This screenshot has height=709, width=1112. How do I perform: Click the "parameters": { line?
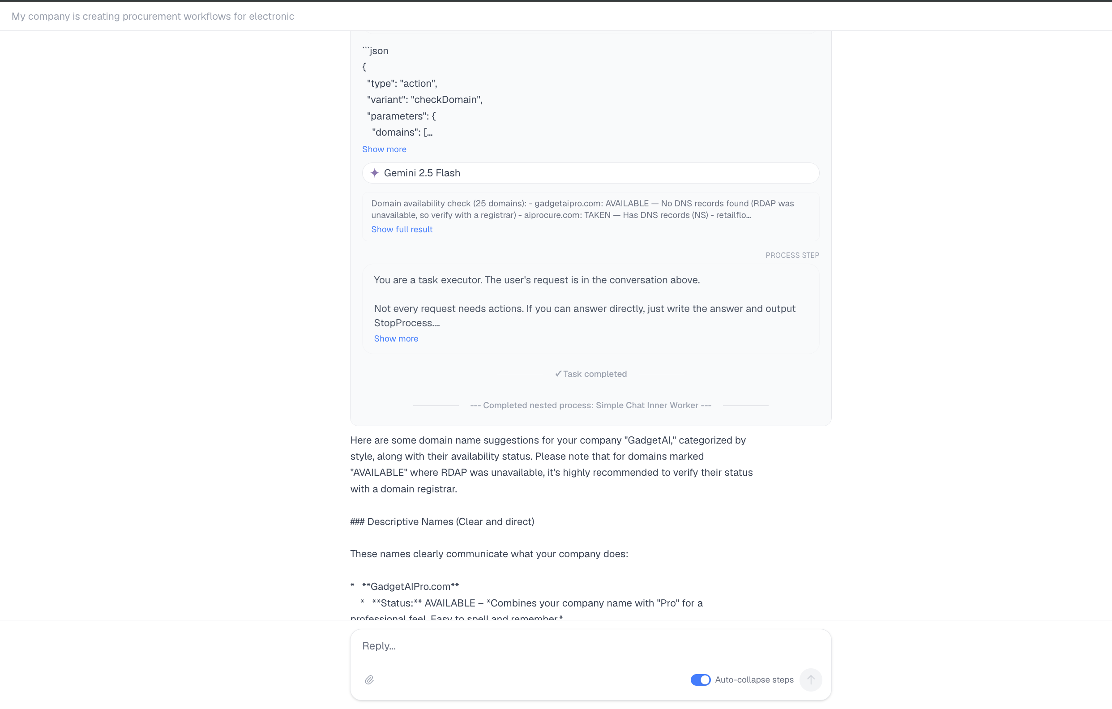401,116
